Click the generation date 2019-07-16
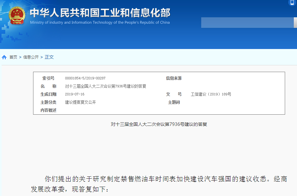Viewport: 297px width, 196px height. tap(75, 94)
